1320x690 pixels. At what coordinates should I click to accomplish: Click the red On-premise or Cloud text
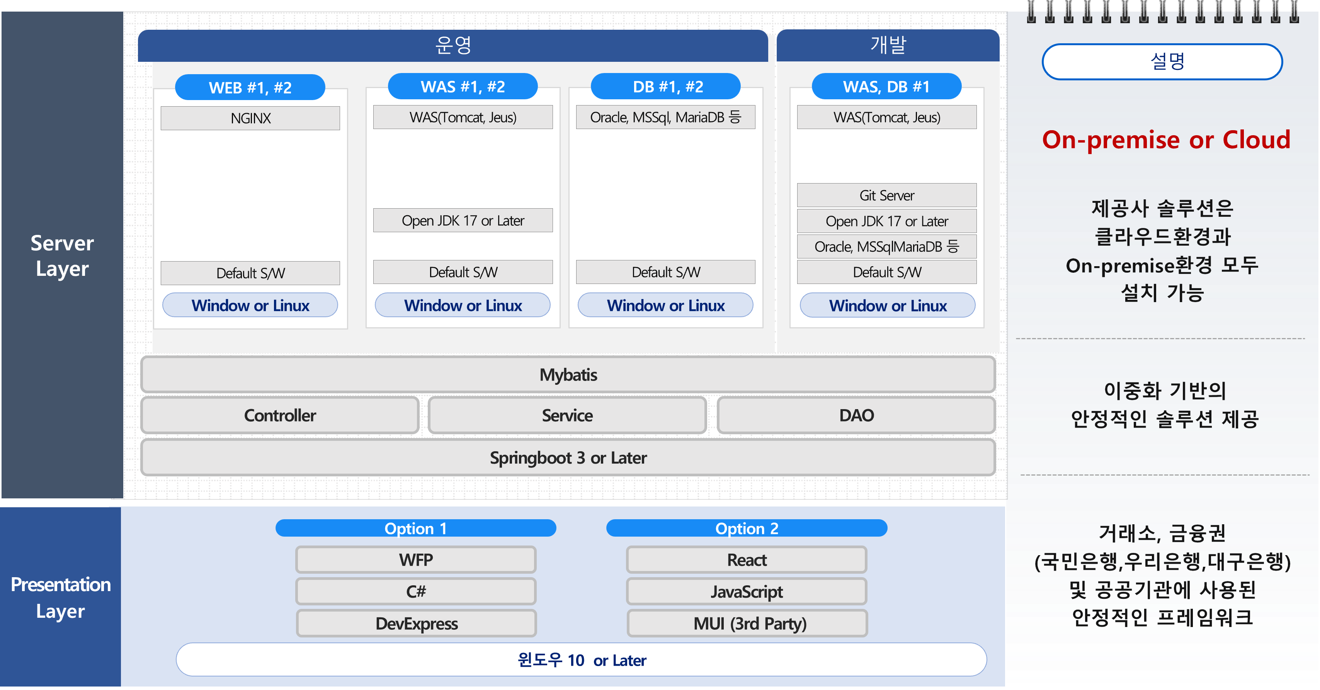(x=1166, y=139)
